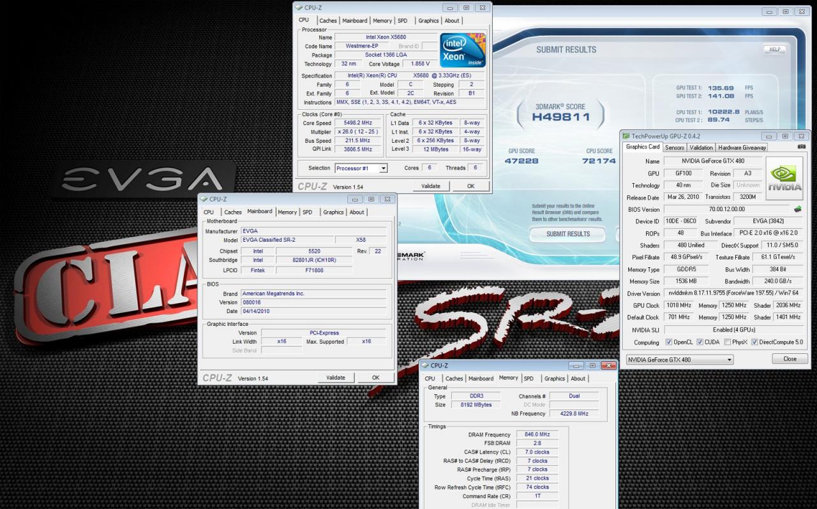
Task: Click the 3DMark score H49811
Action: pyautogui.click(x=560, y=117)
